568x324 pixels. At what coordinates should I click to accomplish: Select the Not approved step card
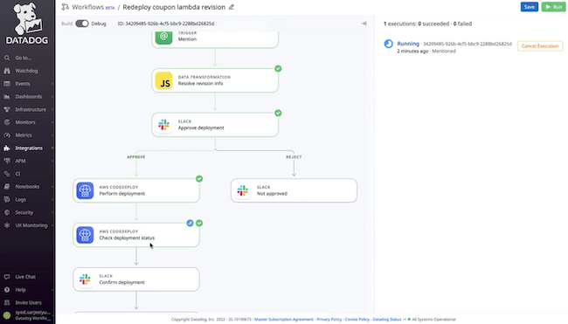294,190
